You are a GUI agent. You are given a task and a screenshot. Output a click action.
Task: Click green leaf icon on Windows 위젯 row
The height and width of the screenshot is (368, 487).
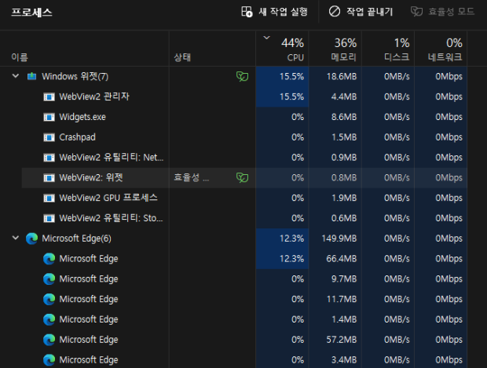click(243, 76)
